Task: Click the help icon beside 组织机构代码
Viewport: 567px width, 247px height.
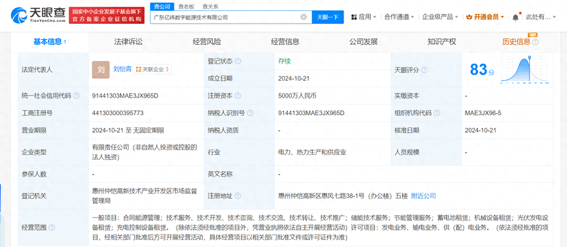Action: [x=437, y=113]
